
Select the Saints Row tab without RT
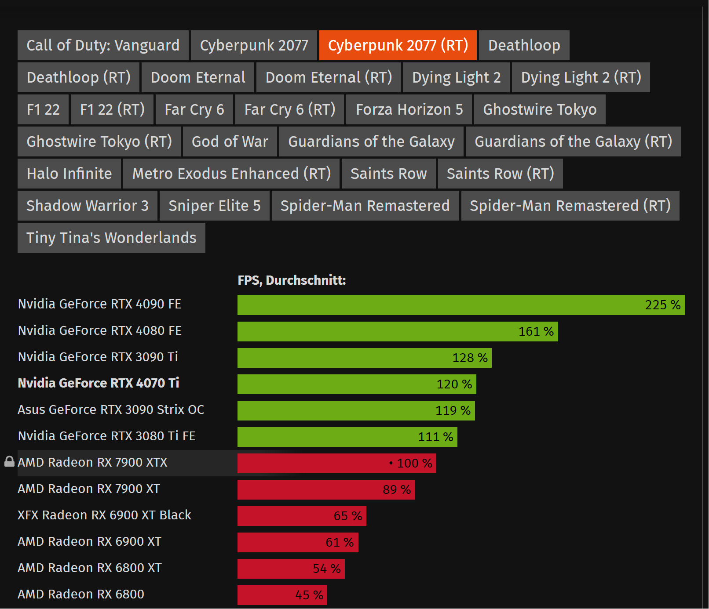click(389, 174)
